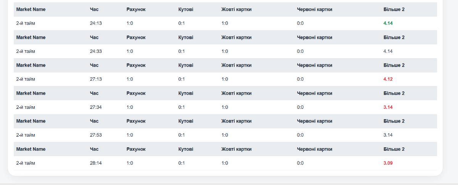
Task: Click the 24:33 time cell
Action: tap(96, 51)
